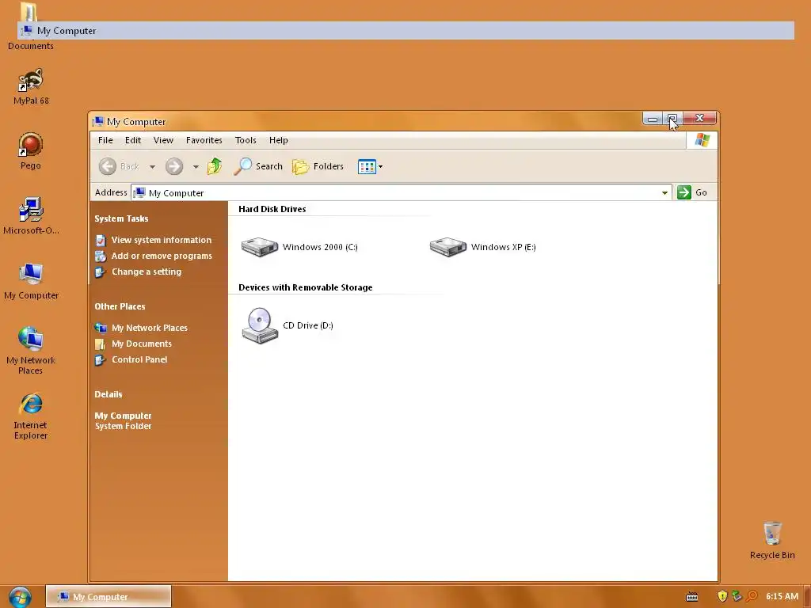The image size is (811, 608).
Task: Open the Views dropdown arrow
Action: (x=381, y=167)
